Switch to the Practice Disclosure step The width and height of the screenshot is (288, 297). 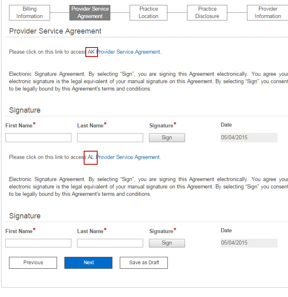tap(207, 13)
